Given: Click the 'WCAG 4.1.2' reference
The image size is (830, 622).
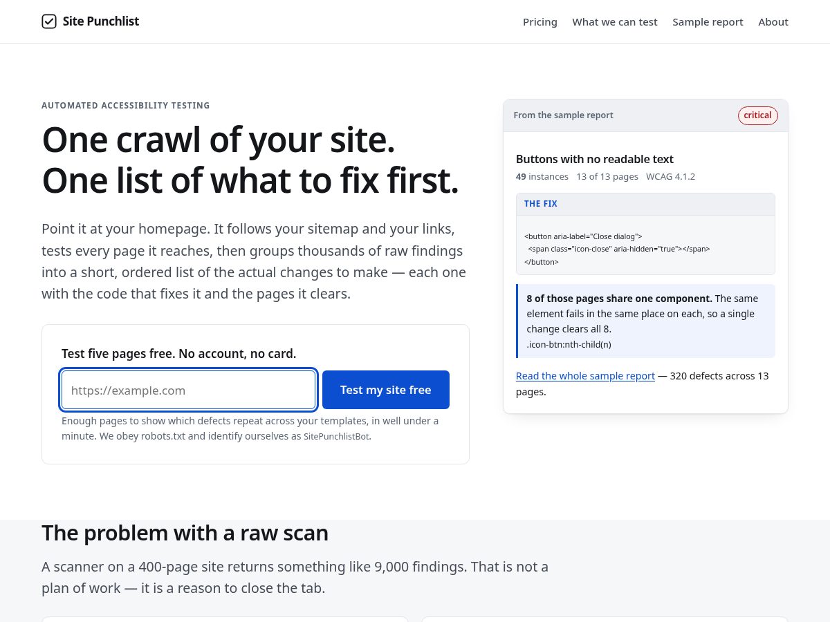Looking at the screenshot, I should (670, 177).
